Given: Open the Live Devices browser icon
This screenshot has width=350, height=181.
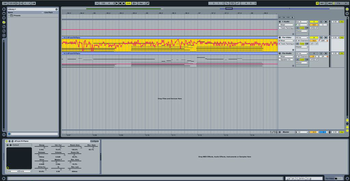Looking at the screenshot, I should (4, 13).
